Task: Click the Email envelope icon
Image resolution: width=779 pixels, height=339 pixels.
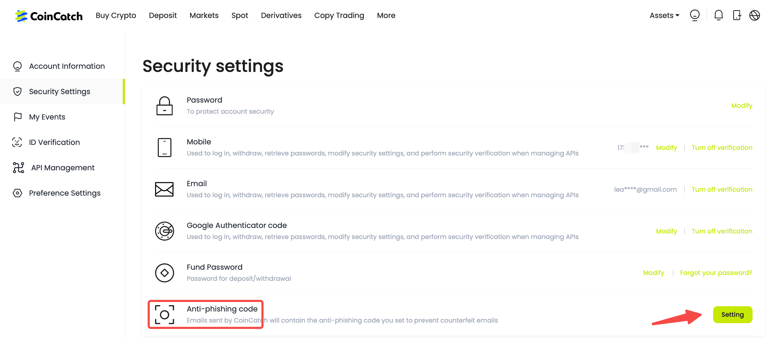Action: (x=164, y=189)
